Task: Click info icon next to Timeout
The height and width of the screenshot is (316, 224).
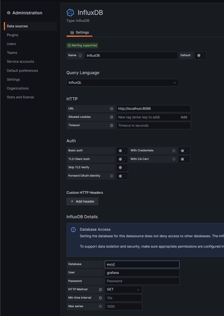Action: pos(111,125)
